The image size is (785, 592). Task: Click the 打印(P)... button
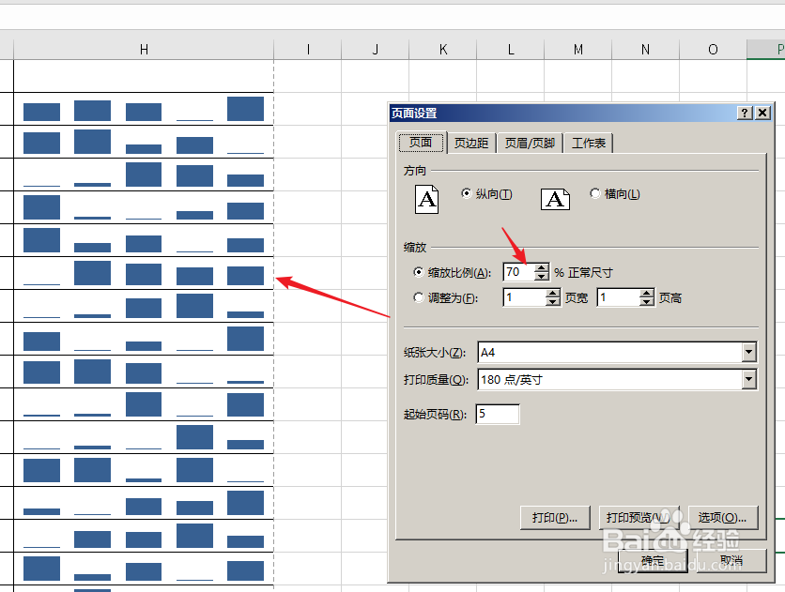(x=555, y=518)
